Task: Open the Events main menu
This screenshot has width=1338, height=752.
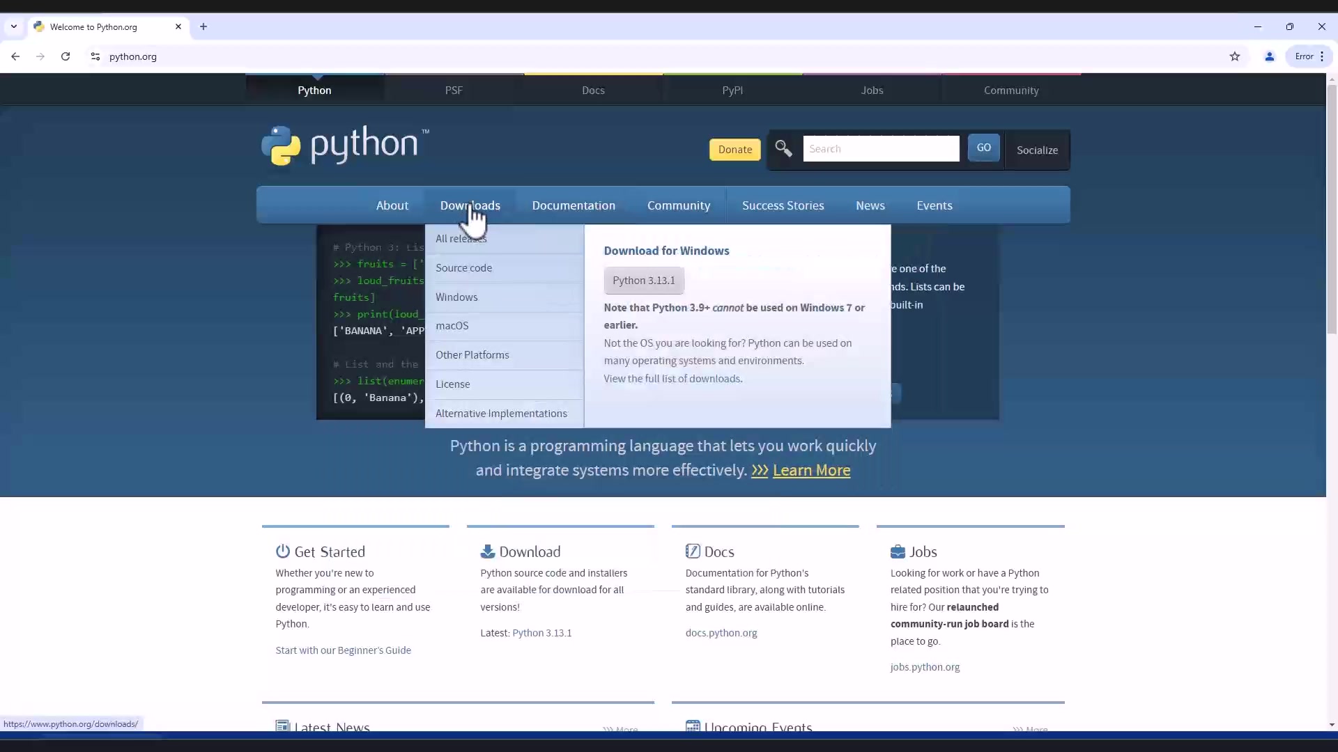Action: (x=935, y=205)
